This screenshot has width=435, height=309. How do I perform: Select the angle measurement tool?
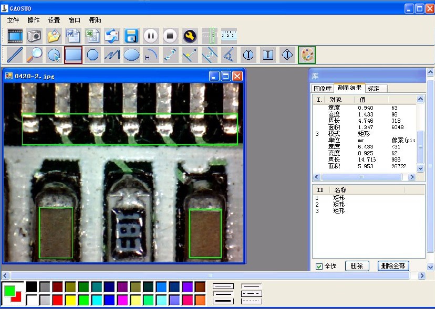[229, 55]
